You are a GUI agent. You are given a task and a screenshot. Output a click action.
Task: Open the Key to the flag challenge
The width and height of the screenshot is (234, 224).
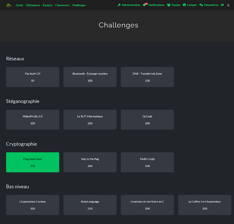[90, 162]
